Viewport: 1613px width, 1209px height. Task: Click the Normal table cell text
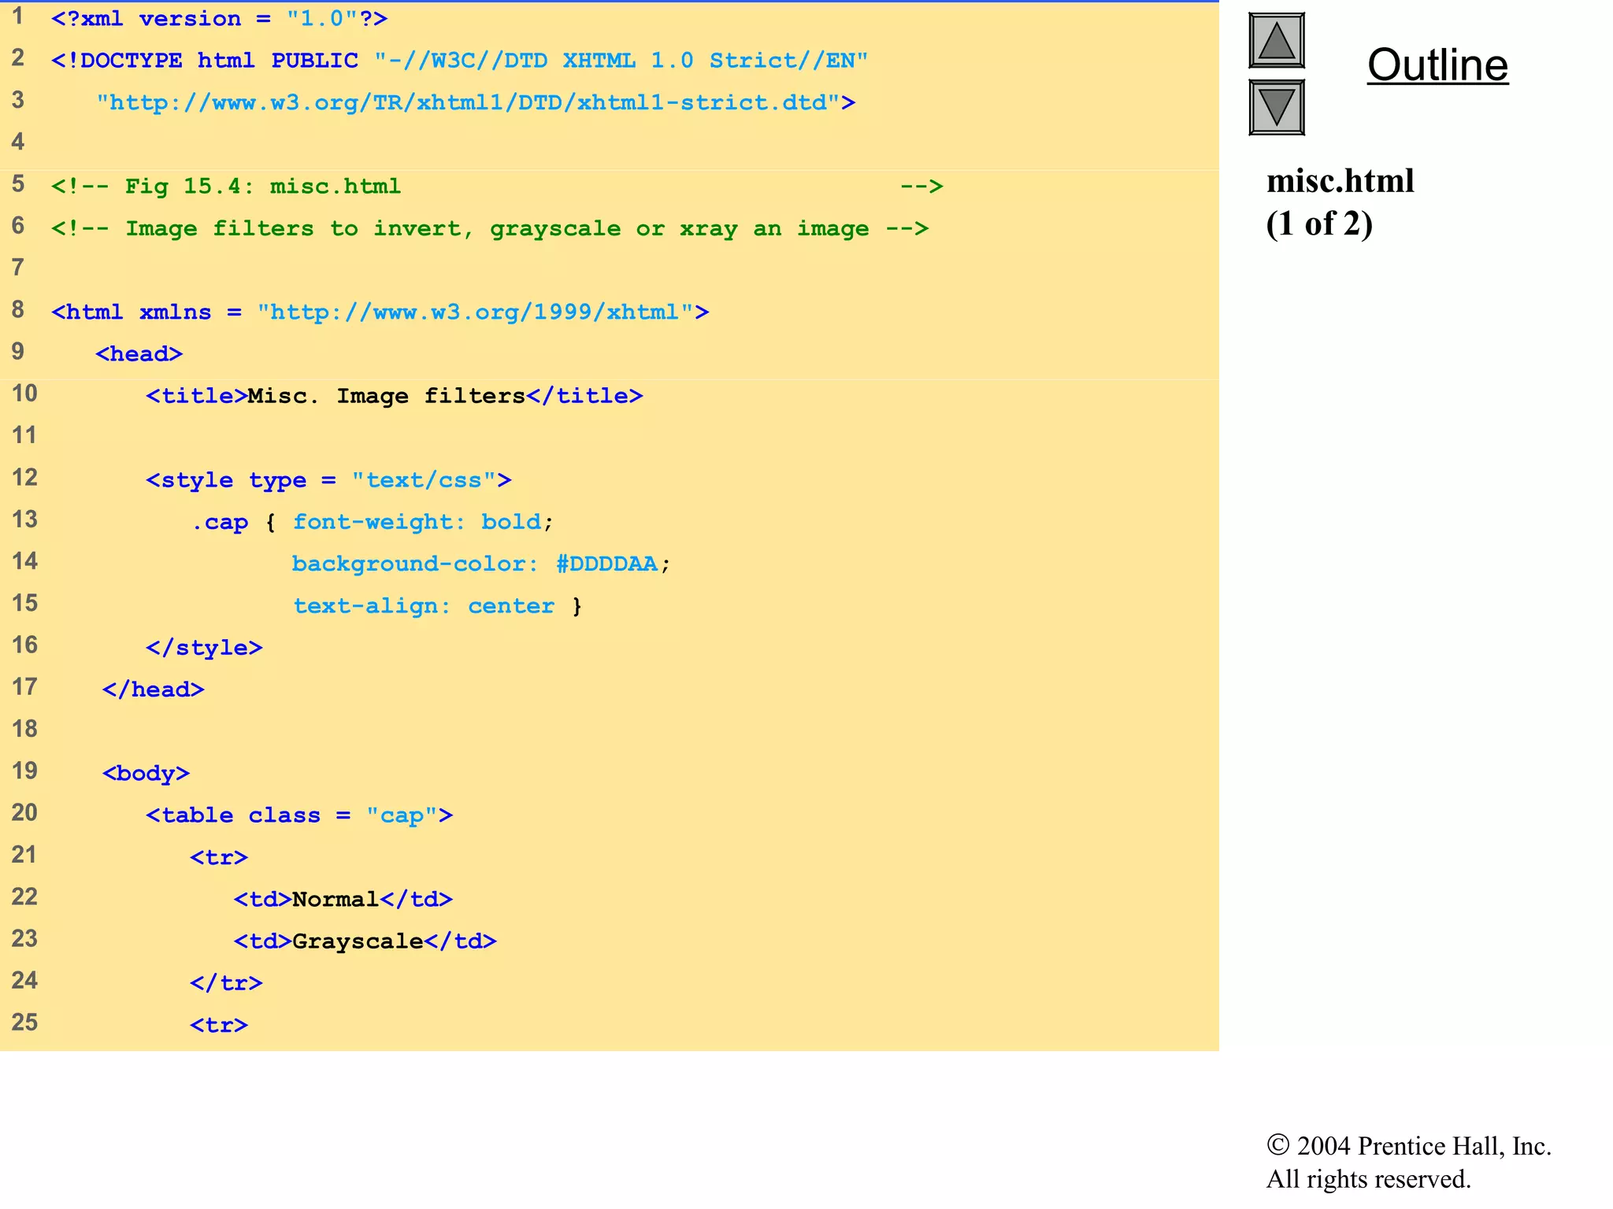[x=336, y=900]
